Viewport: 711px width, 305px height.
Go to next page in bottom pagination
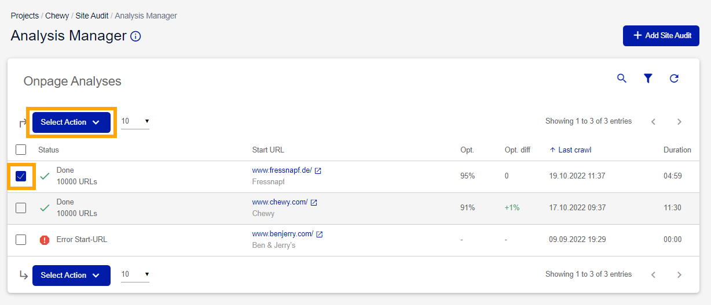click(679, 275)
